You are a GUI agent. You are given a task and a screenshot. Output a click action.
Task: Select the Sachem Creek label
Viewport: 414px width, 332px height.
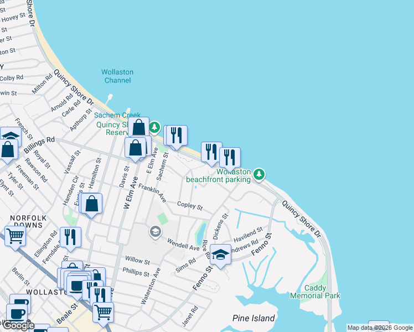117,115
